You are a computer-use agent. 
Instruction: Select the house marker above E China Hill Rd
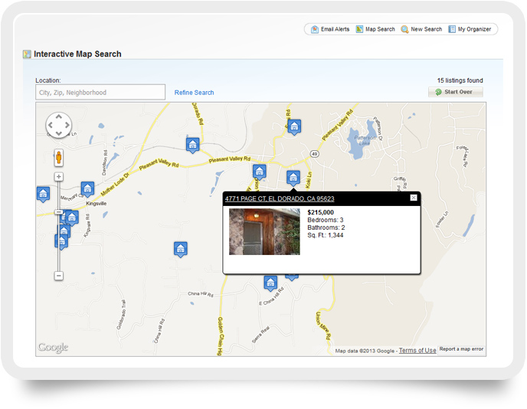tap(270, 283)
